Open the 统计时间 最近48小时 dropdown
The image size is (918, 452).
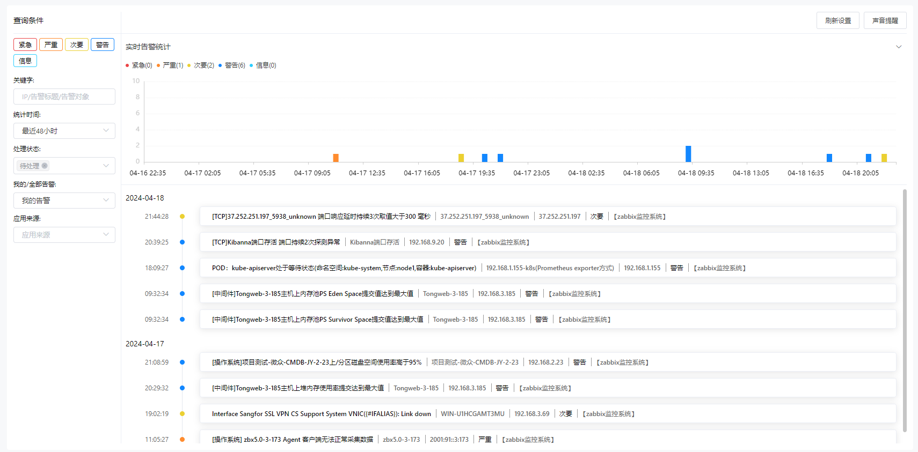point(64,131)
